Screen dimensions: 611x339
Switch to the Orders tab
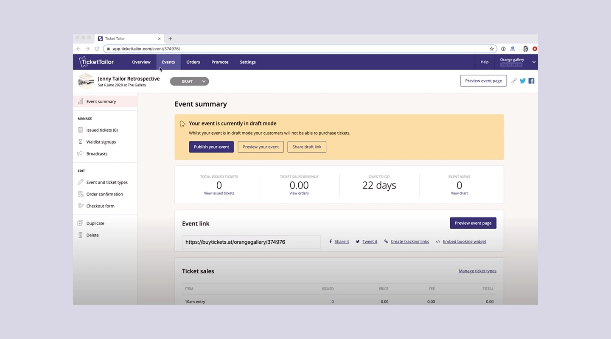193,62
